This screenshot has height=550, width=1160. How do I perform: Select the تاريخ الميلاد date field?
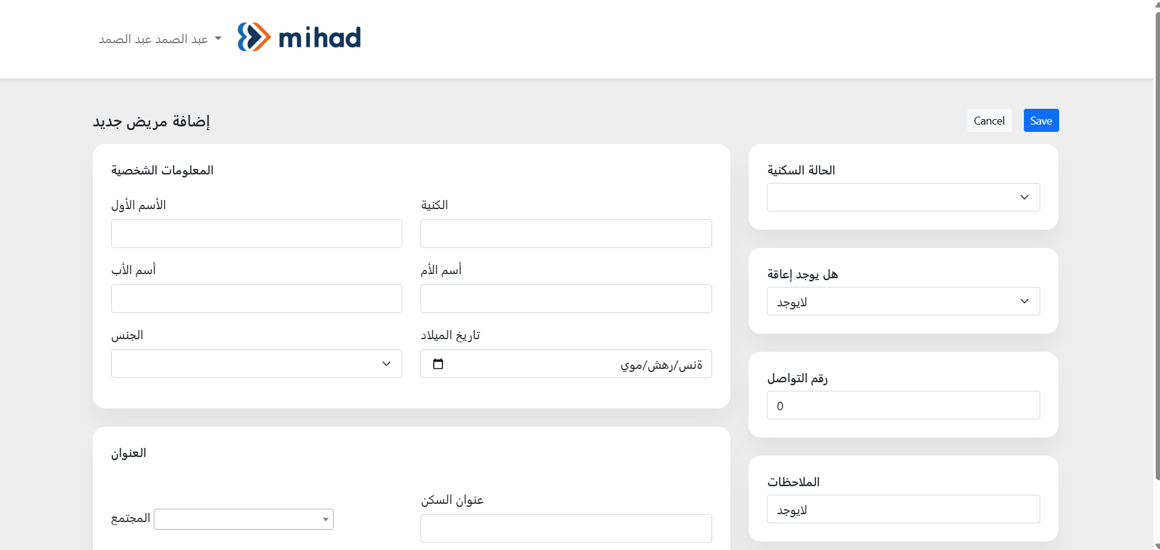[566, 364]
